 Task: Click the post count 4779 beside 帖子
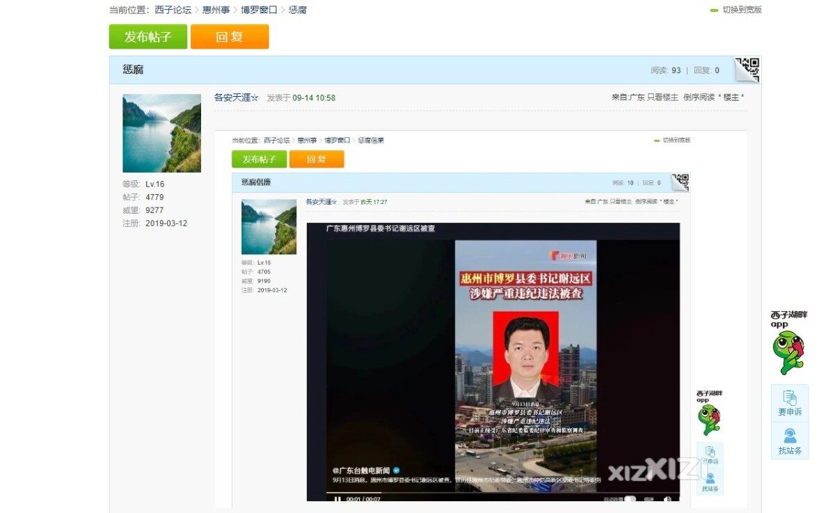(x=154, y=198)
